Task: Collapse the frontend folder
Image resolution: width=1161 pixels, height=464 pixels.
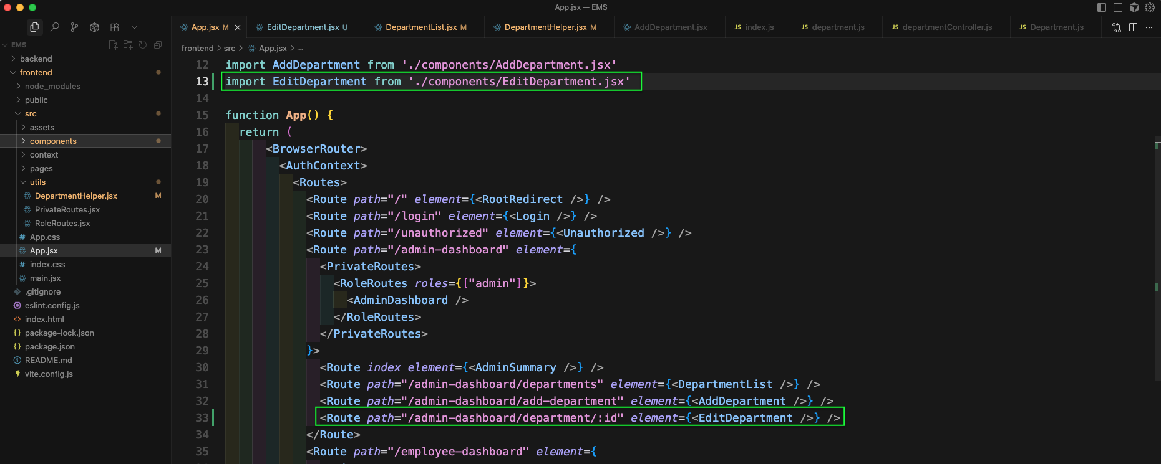Action: (x=85, y=72)
